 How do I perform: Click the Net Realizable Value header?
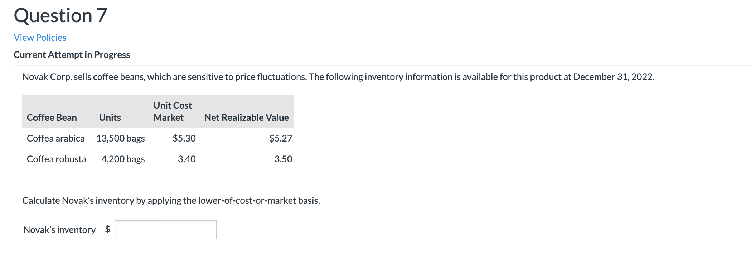coord(246,117)
